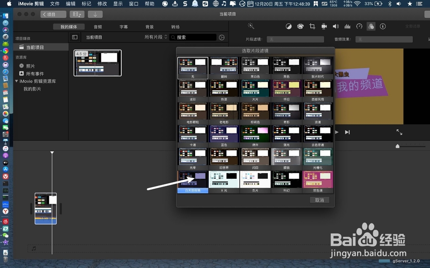
Task: Open the 标记 menu
Action: 86,4
